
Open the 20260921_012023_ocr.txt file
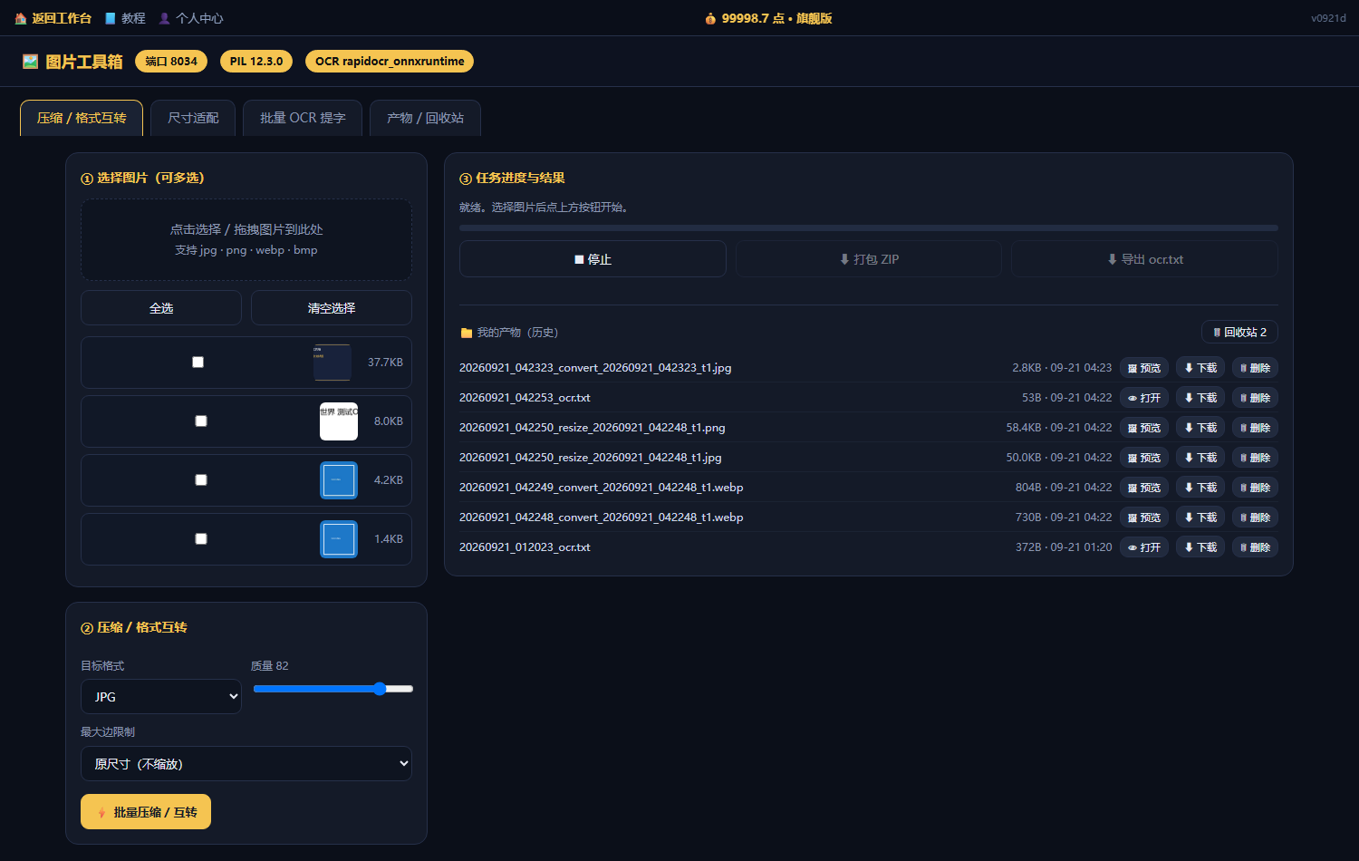(x=1143, y=547)
